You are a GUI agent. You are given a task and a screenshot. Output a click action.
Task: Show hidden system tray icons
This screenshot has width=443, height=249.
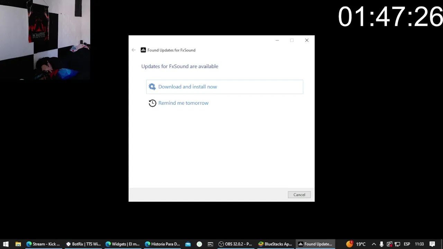pos(374,244)
